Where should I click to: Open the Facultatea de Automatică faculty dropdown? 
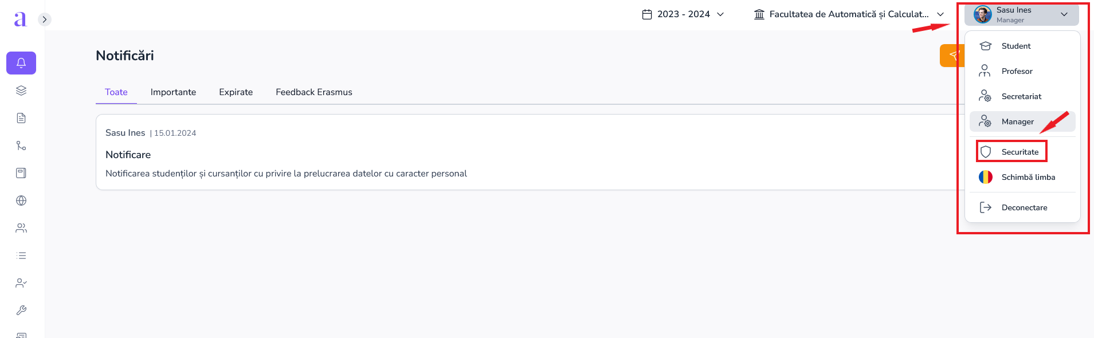click(849, 14)
